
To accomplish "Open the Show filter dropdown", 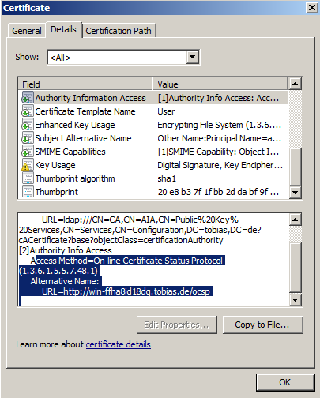I will [x=193, y=57].
